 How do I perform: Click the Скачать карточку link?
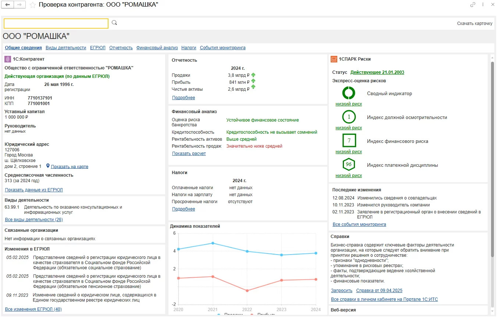474,24
